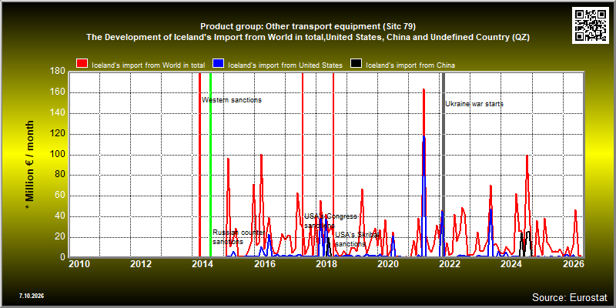Click the x-axis label 2022
Viewport: 616px width, 308px height.
point(450,263)
